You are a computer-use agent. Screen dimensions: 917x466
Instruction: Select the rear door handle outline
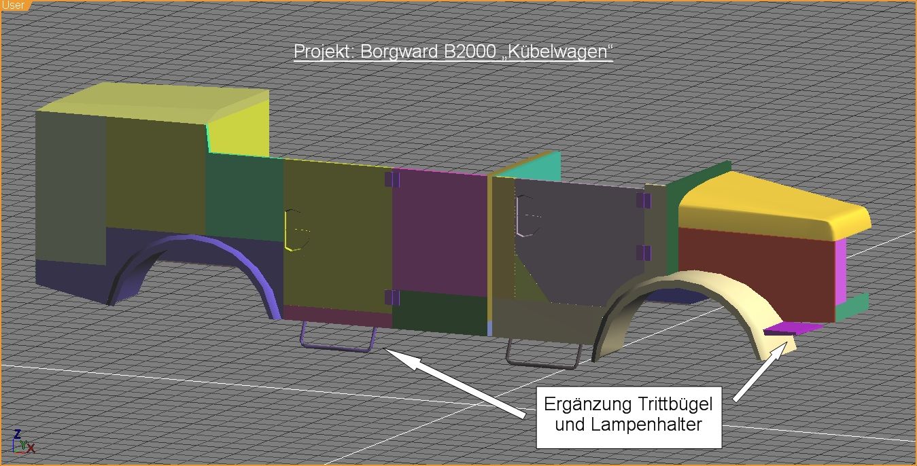(297, 230)
